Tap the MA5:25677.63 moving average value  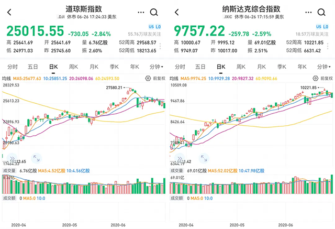[x=27, y=79]
